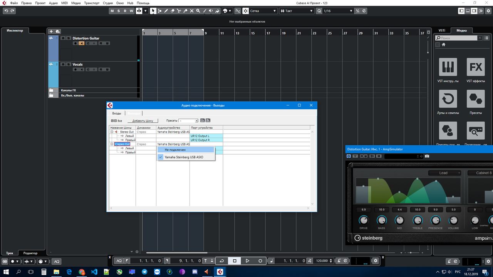
Task: Open the Транспорт menu
Action: 92,3
